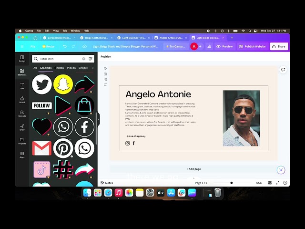Open the Apps grid panel
The image size is (305, 229).
(x=22, y=155)
